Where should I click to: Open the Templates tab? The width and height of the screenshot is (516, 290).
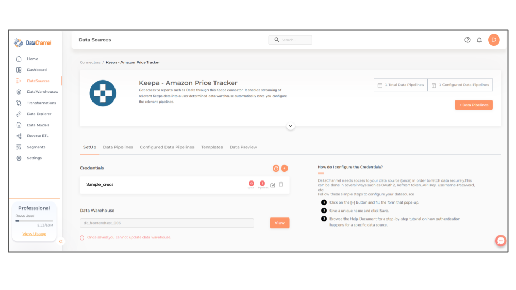point(212,147)
